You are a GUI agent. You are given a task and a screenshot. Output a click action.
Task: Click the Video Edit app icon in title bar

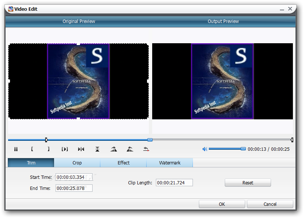pos(11,9)
